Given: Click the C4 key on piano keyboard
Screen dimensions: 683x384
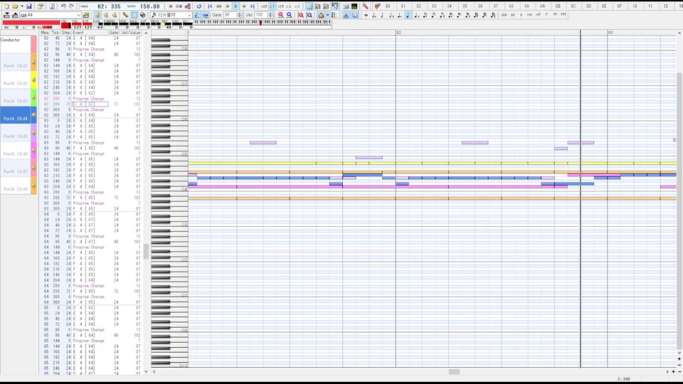Looking at the screenshot, I should [170, 189].
